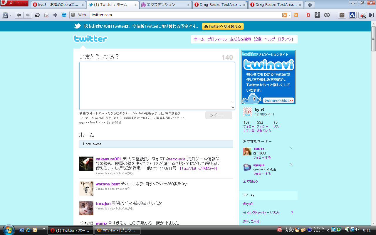Click 新Twitterへ切り替える button
Screen dimensions: 376x235
pyautogui.click(x=223, y=26)
